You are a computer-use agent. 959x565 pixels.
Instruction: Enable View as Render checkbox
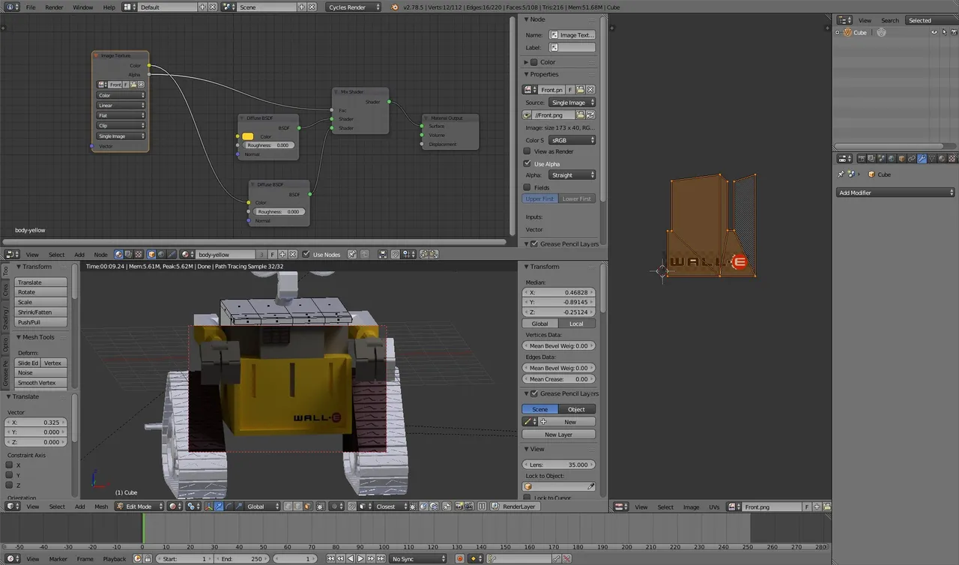tap(527, 151)
